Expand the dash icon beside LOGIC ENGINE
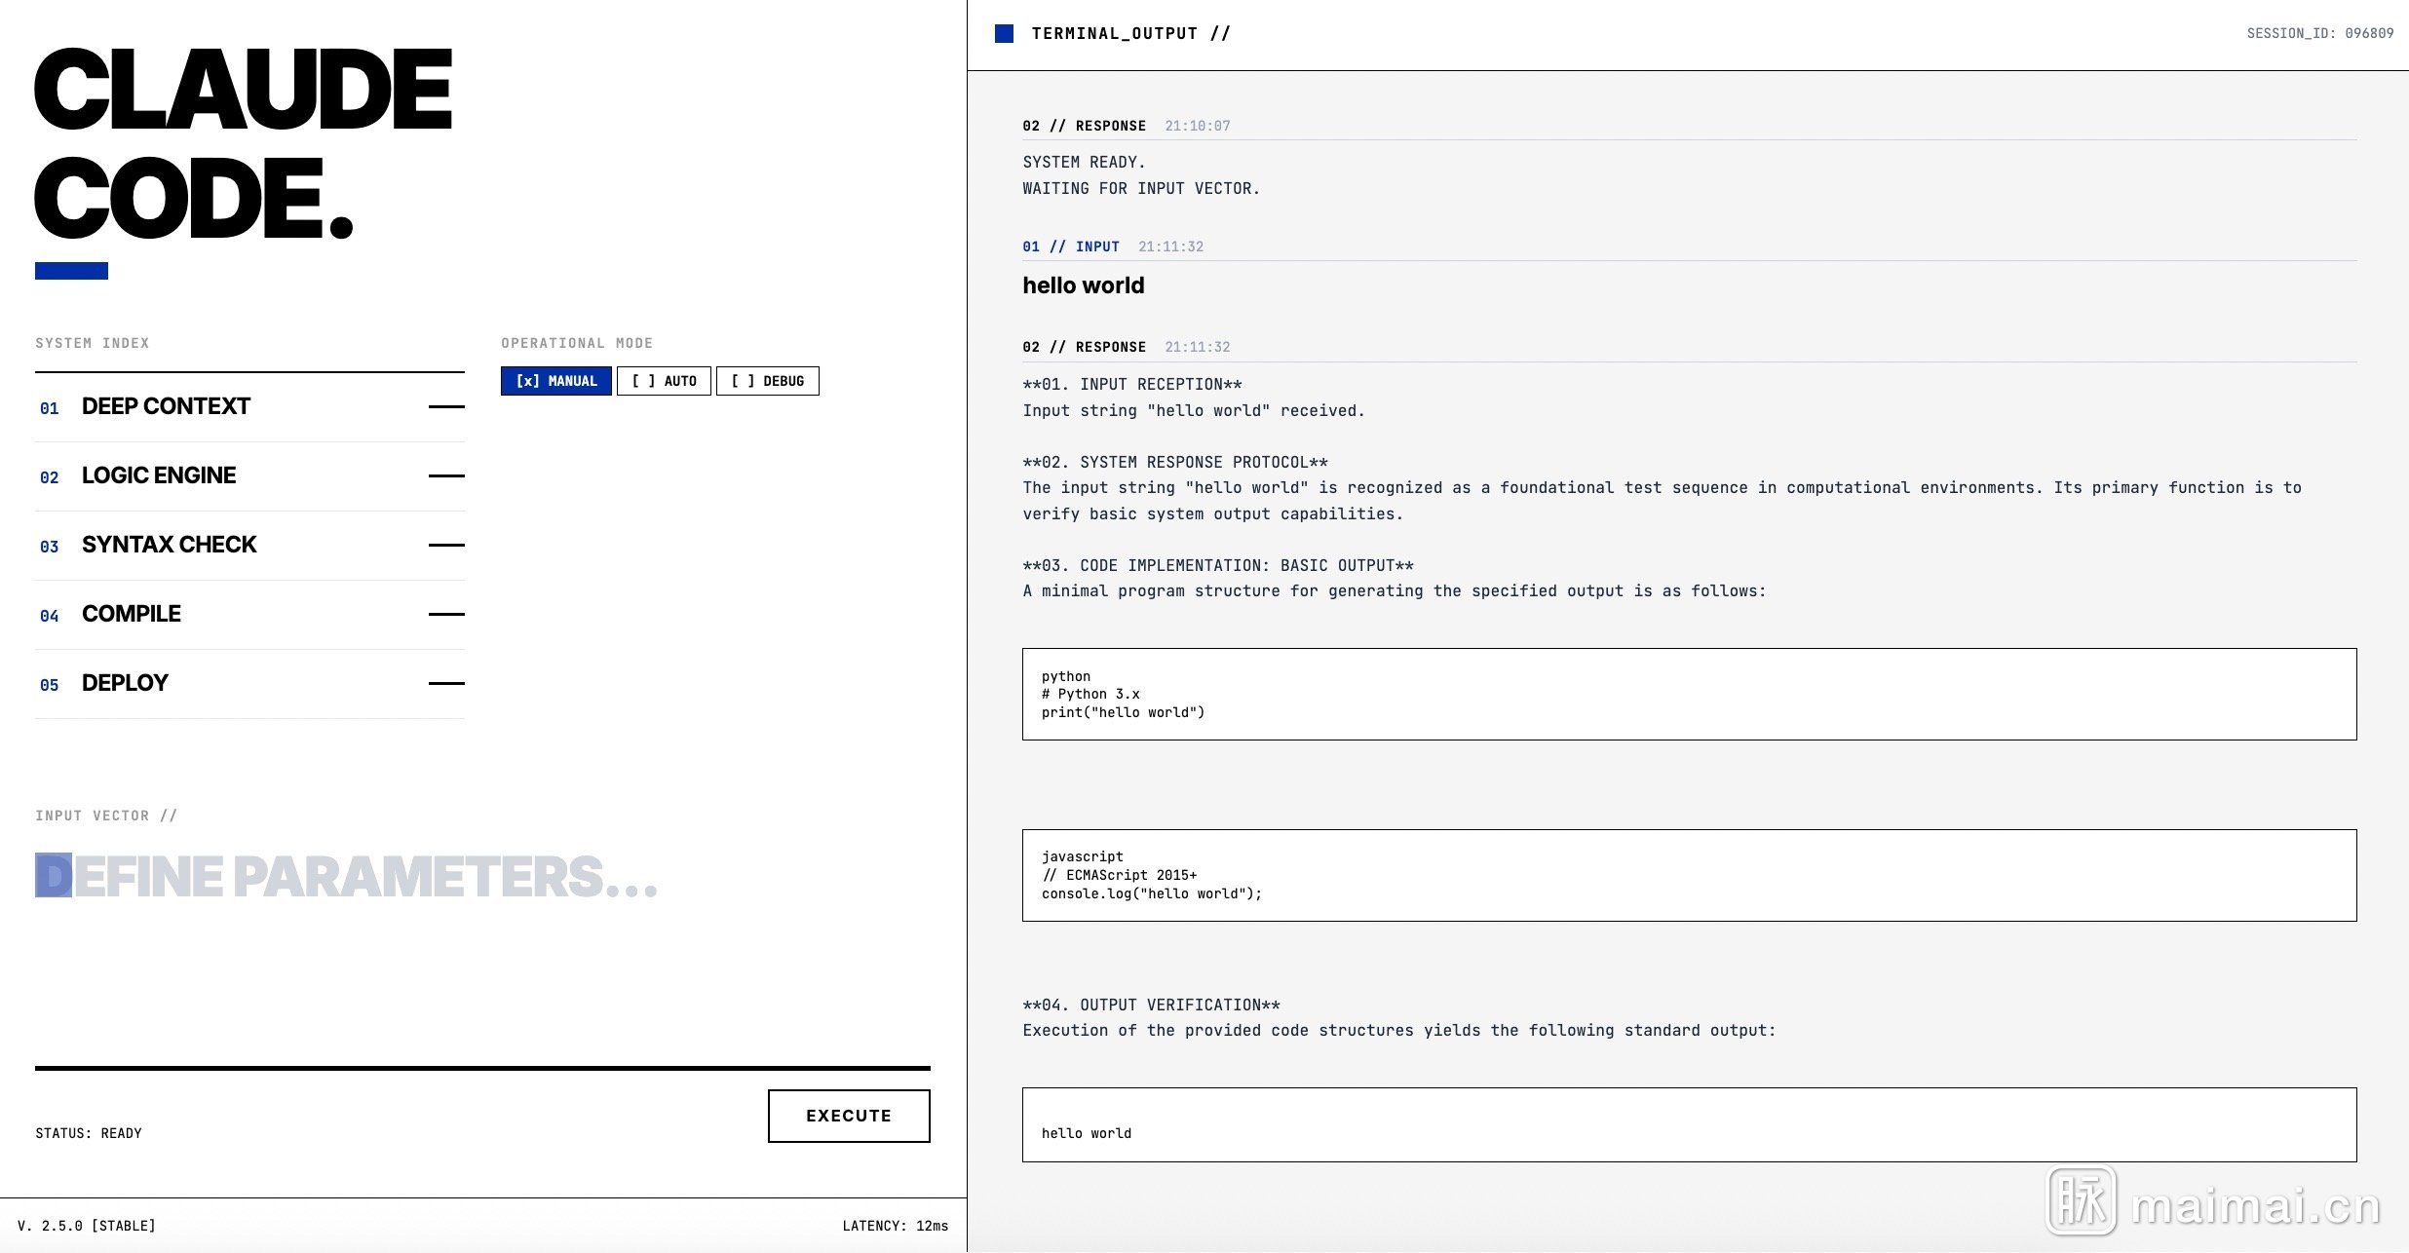The image size is (2409, 1253). click(446, 476)
